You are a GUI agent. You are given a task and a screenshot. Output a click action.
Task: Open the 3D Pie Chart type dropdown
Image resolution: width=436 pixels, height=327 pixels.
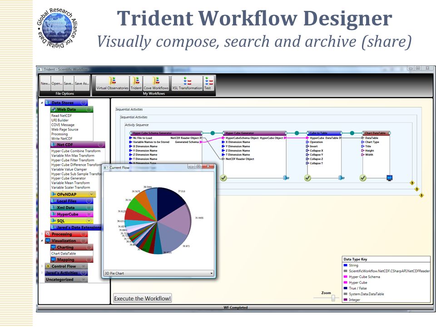point(159,273)
